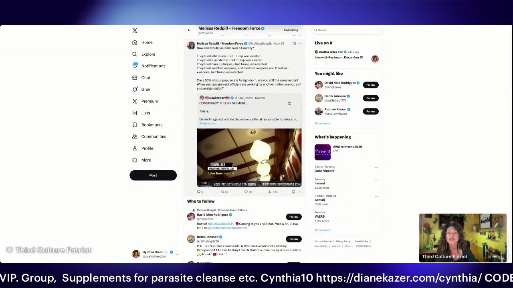Click the Chat envelope icon
513x288 pixels.
135,78
